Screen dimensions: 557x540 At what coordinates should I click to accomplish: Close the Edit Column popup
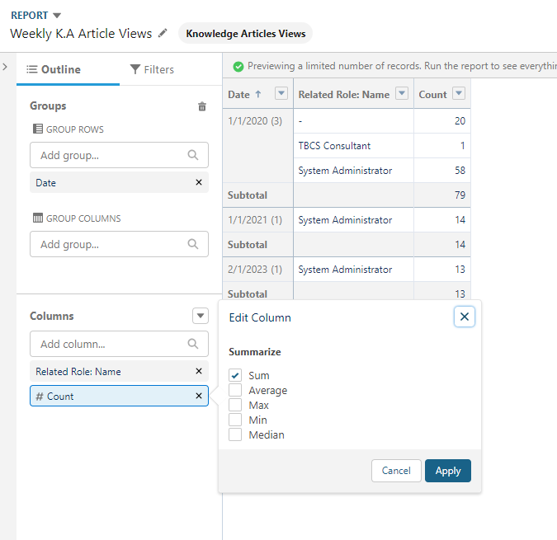point(465,317)
